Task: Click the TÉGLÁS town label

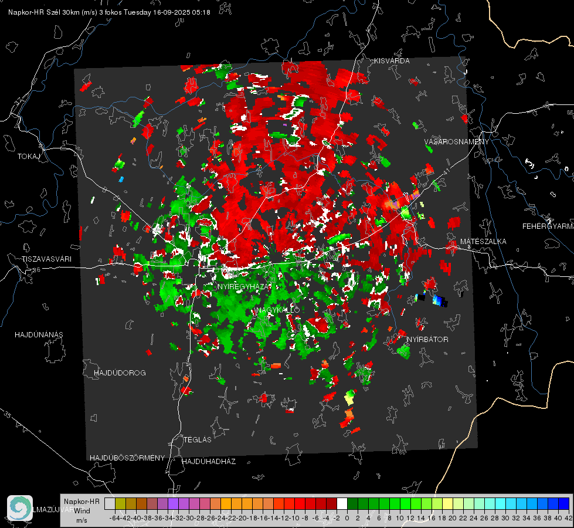Action: (198, 439)
